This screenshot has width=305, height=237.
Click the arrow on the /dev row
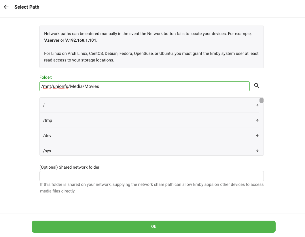tap(257, 136)
